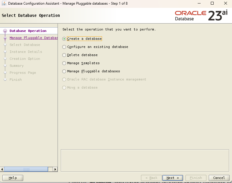Image resolution: width=232 pixels, height=183 pixels.
Task: Proceed with the Next button
Action: 173,178
